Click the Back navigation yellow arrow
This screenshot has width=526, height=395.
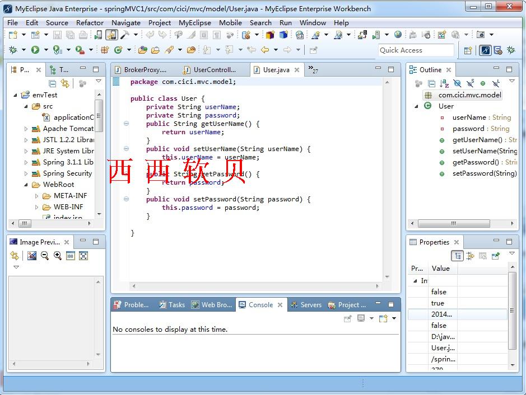[x=265, y=50]
